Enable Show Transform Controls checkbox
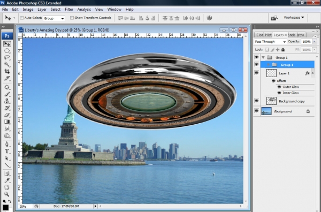Viewport: 321px width, 212px height. [72, 18]
